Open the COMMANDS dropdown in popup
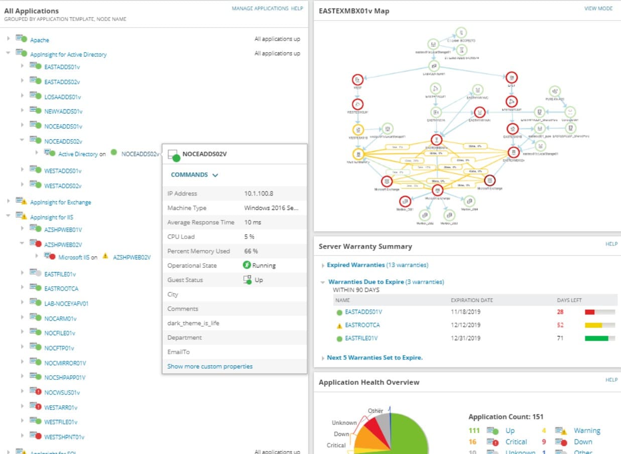The image size is (621, 454). [x=195, y=175]
